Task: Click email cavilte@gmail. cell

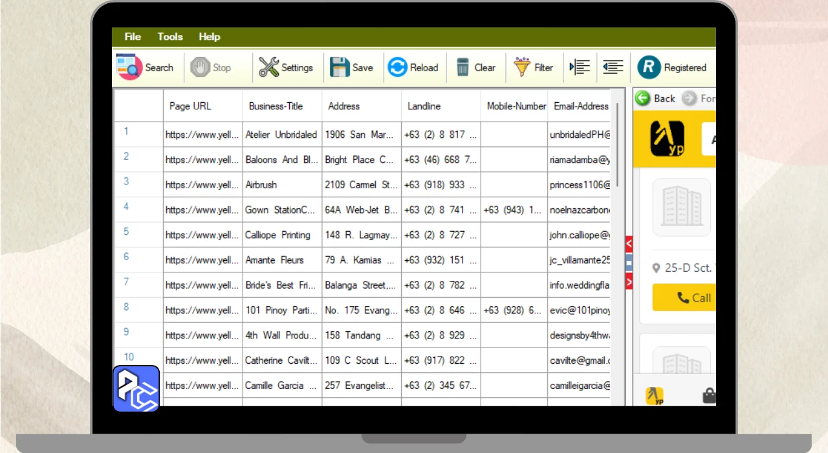Action: (x=579, y=360)
